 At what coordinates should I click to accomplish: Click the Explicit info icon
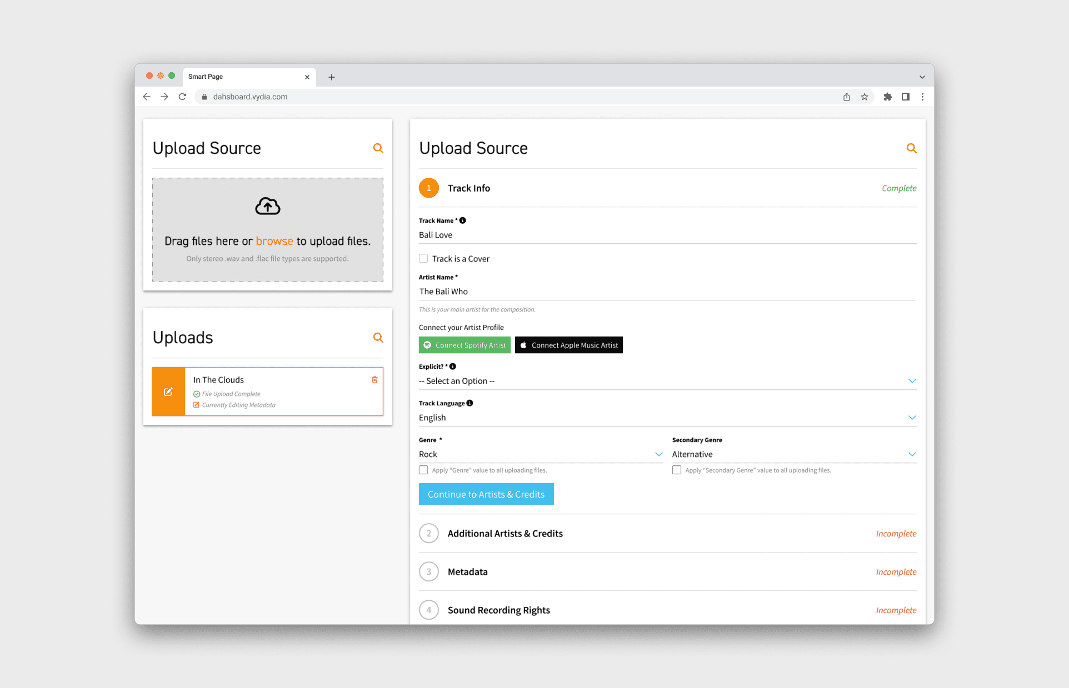tap(453, 366)
